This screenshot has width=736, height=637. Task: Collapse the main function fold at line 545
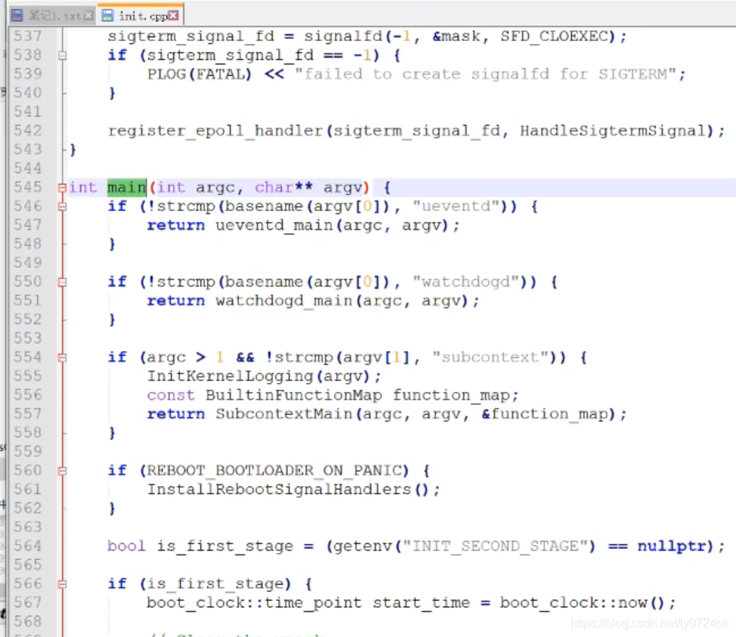point(62,187)
